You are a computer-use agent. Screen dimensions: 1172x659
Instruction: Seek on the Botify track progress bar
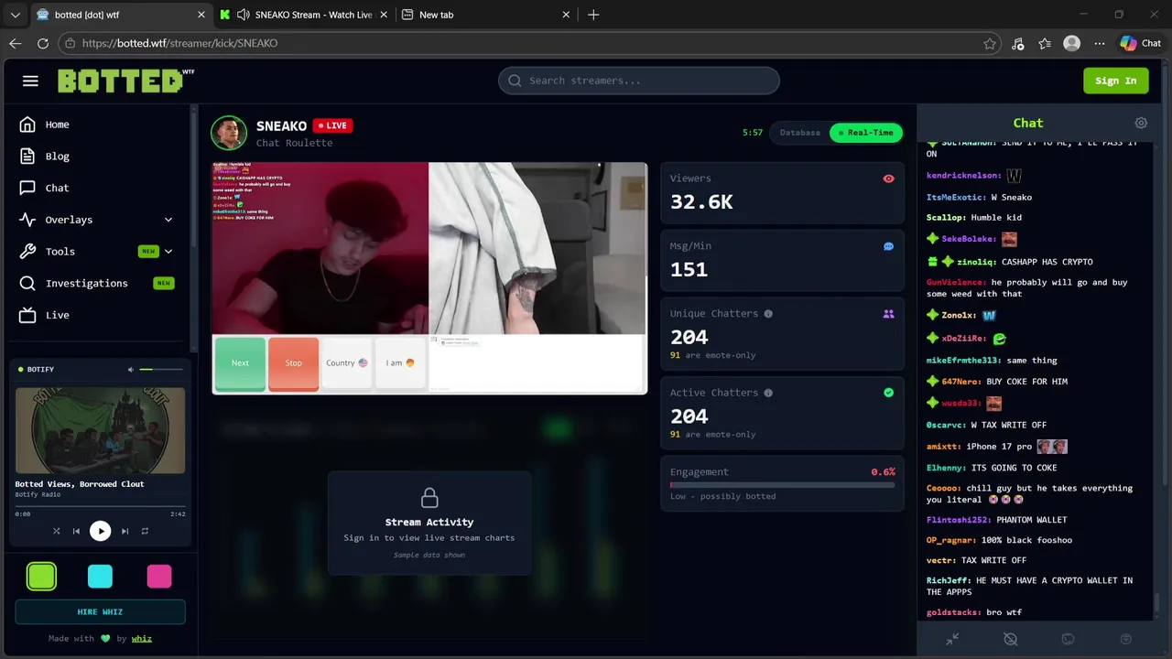(100, 505)
